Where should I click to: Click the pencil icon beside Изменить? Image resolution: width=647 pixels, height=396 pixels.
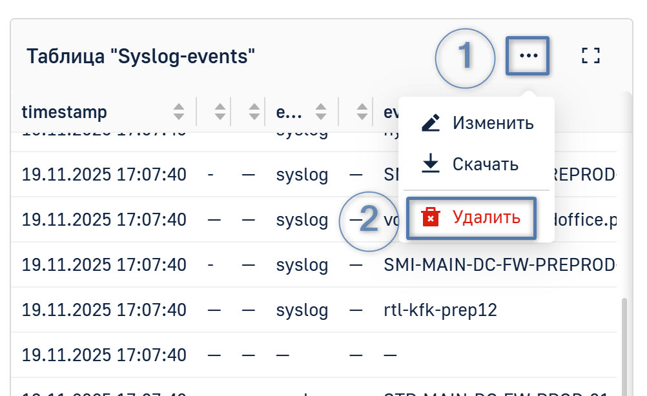click(430, 123)
